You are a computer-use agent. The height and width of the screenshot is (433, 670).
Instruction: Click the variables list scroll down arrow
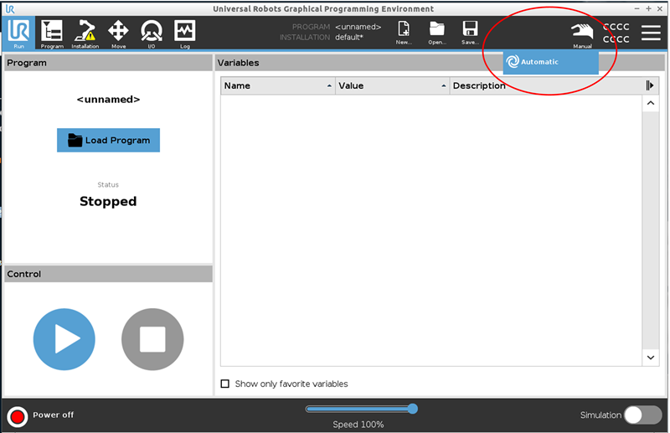(x=651, y=358)
